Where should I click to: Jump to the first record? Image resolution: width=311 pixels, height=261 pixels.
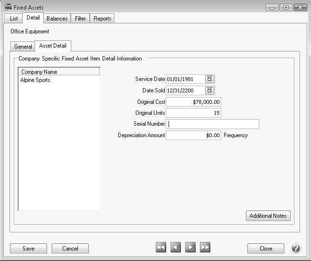coord(161,247)
